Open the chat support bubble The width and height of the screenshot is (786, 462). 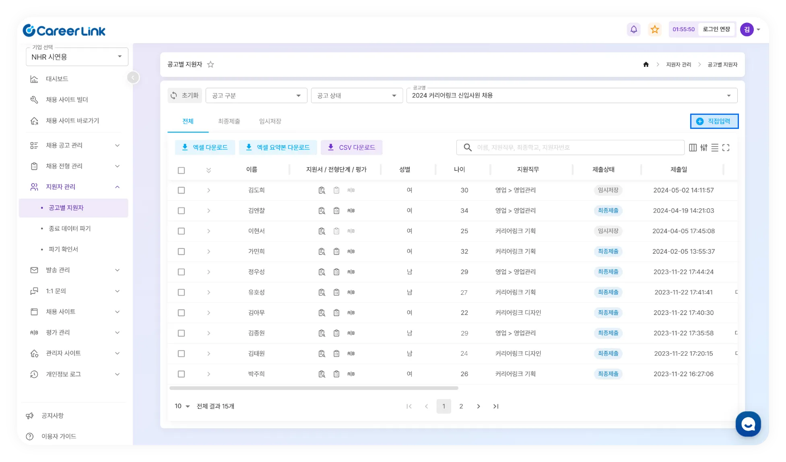tap(748, 424)
